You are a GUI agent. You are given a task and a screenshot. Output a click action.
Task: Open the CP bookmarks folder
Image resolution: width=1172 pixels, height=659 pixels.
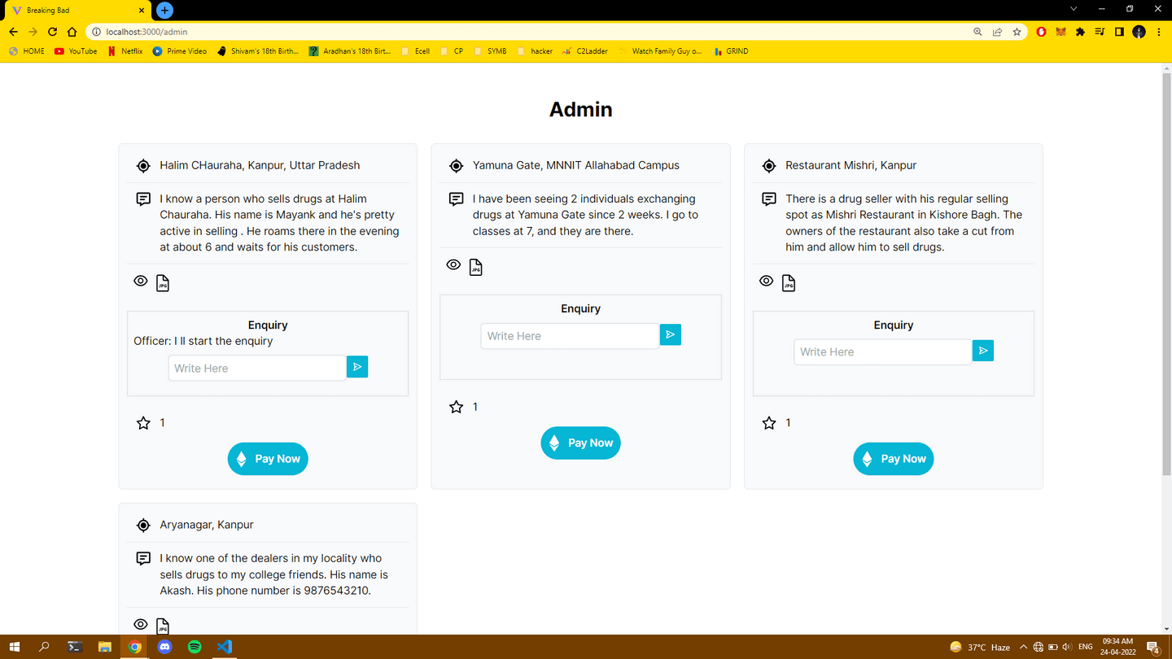[x=452, y=50]
